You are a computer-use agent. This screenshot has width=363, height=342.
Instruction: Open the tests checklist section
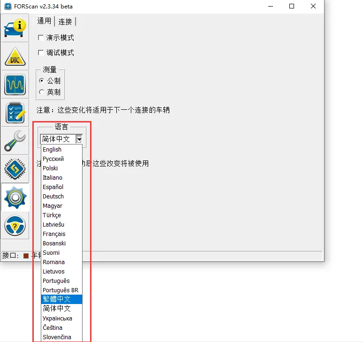click(15, 113)
